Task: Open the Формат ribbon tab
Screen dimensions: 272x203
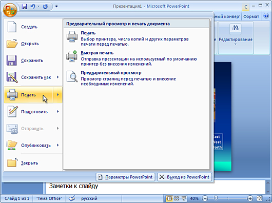Action: (x=251, y=16)
